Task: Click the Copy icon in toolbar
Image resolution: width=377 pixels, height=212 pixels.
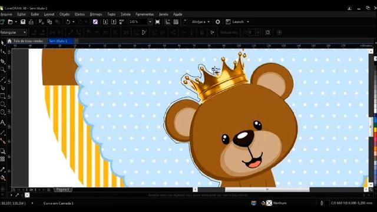Action: point(49,22)
